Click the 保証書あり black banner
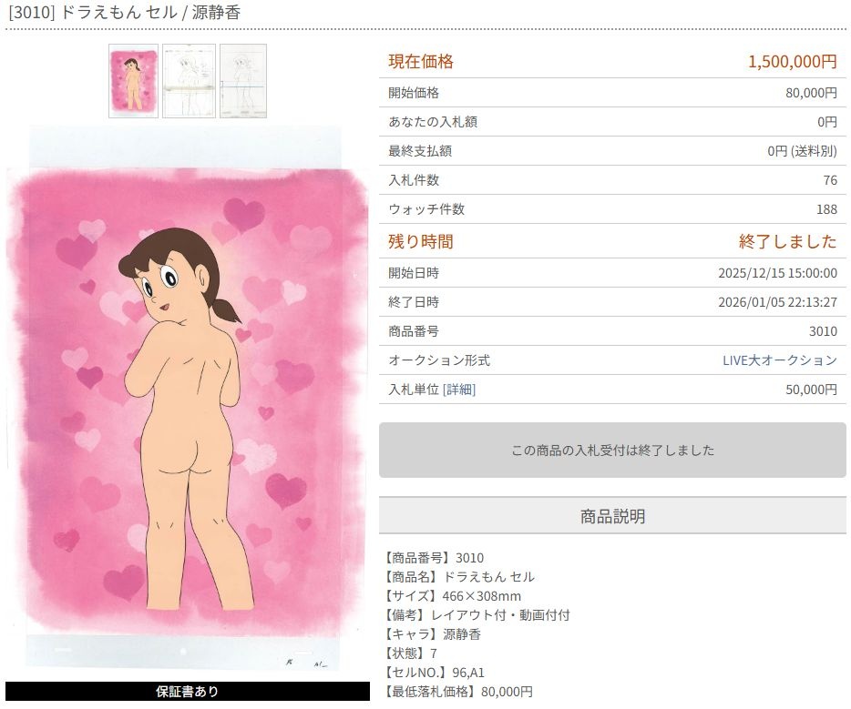This screenshot has width=851, height=709. pos(188,691)
